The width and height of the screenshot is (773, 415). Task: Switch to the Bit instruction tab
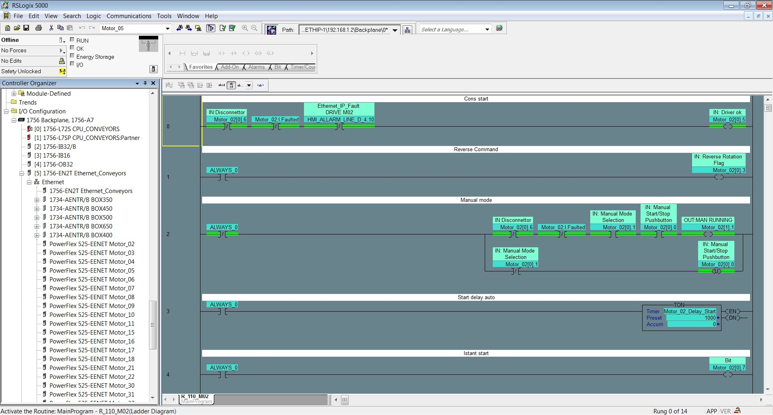tap(278, 67)
